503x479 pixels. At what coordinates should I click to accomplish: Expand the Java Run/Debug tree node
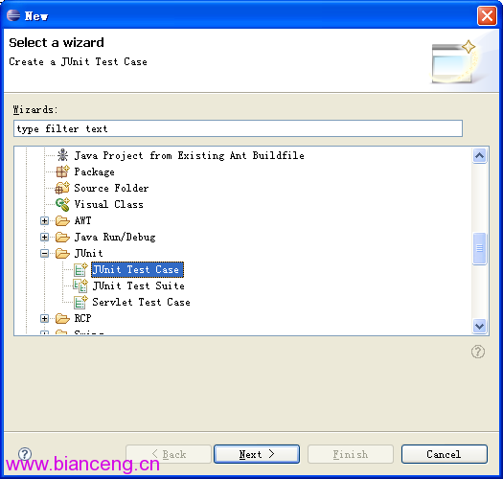pyautogui.click(x=45, y=237)
